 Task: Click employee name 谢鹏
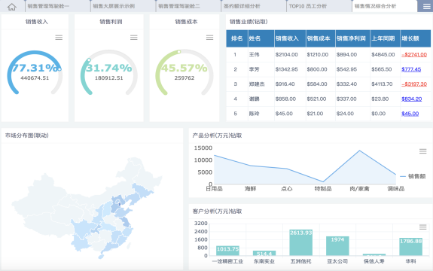(254, 99)
